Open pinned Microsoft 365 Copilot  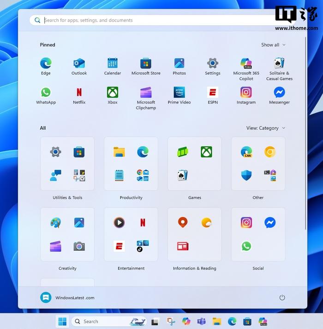[x=246, y=69]
